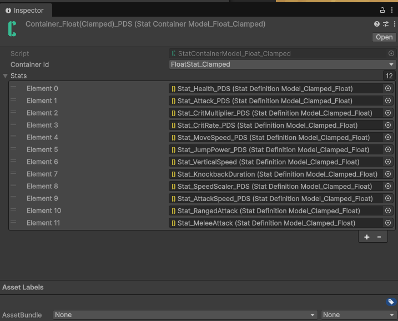
Task: Open object picker for Stat_AttackSpeed_PDS
Action: pyautogui.click(x=388, y=198)
